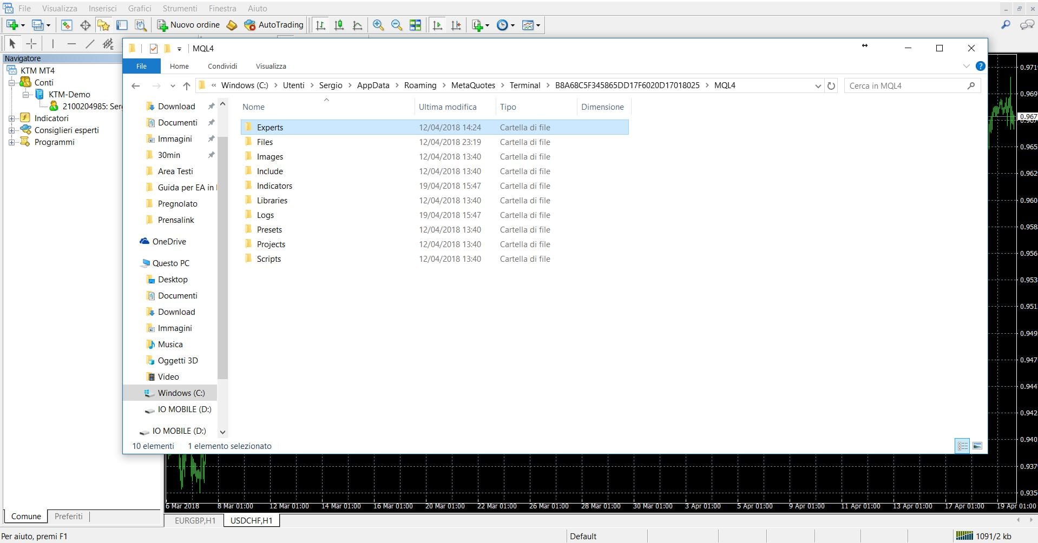
Task: Open the indicators list dropdown icon
Action: 480,25
